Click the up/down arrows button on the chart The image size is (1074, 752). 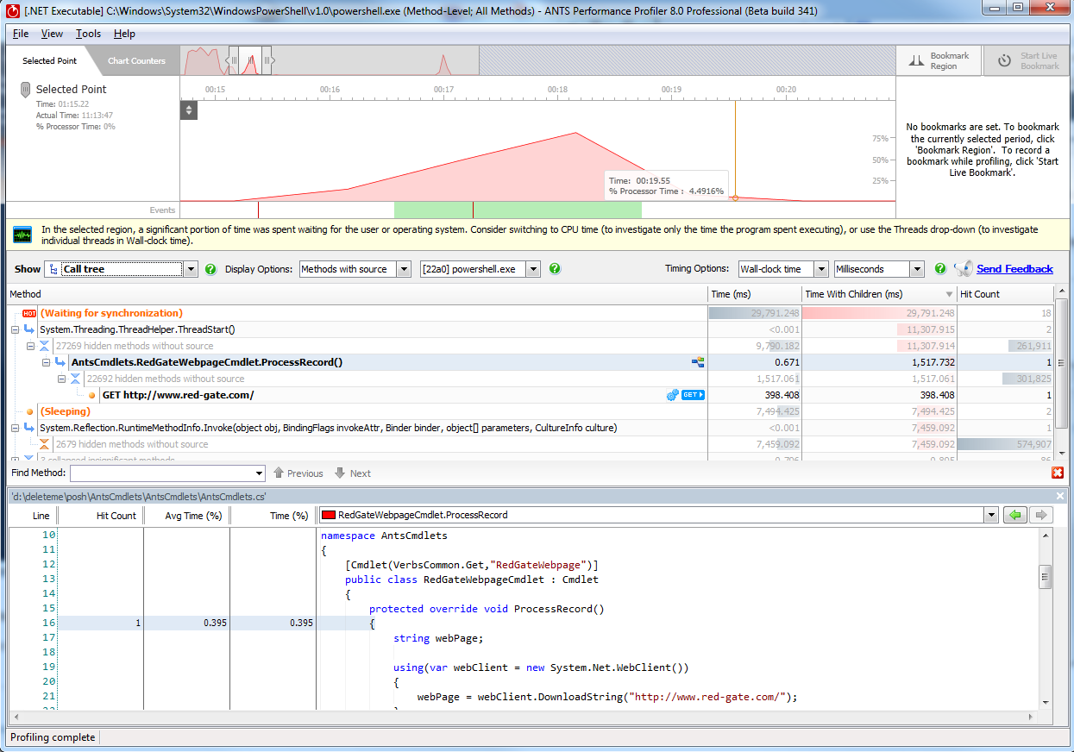(x=189, y=110)
